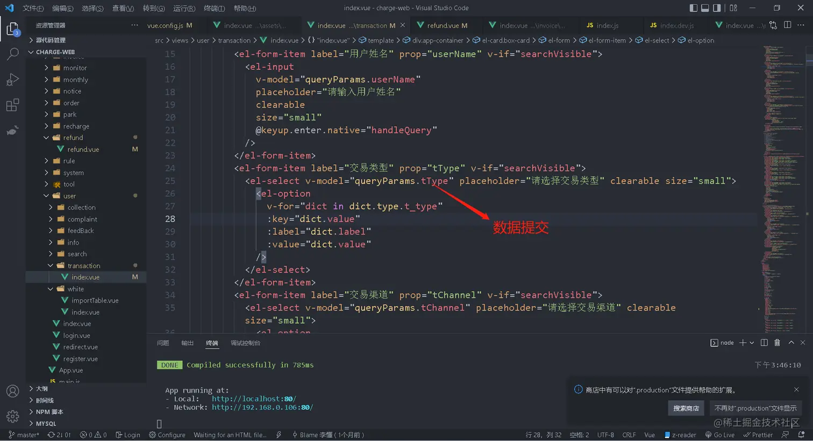Open the Extensions view in activity bar

[12, 105]
